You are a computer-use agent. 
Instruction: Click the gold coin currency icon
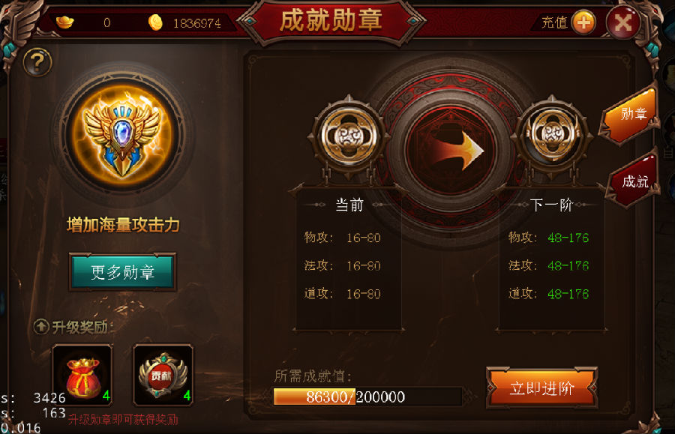[x=155, y=22]
